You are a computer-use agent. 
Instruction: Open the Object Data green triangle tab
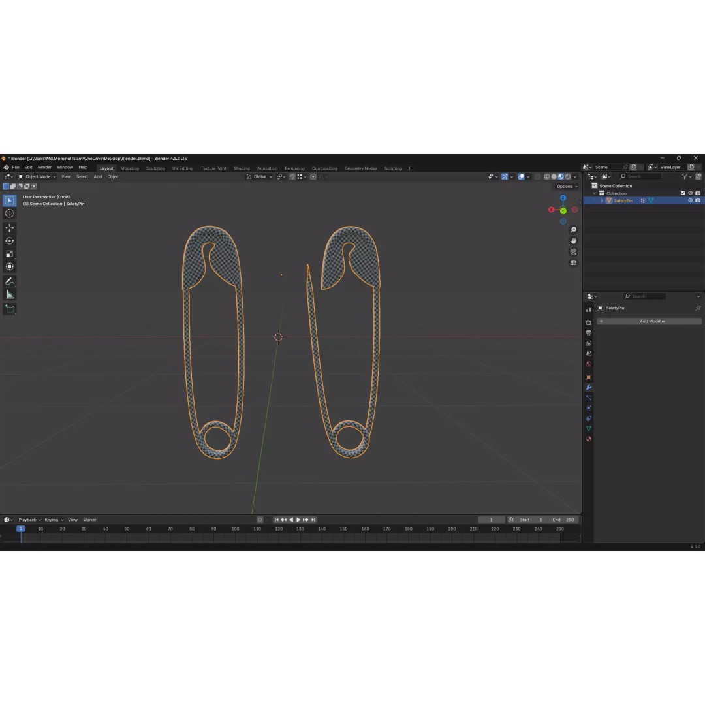(x=589, y=428)
